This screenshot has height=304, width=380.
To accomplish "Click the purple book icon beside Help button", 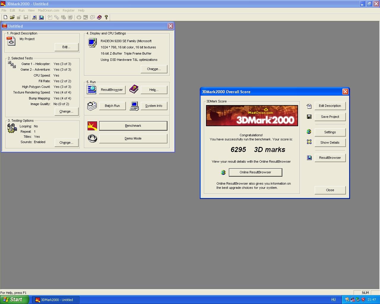I will coord(134,88).
